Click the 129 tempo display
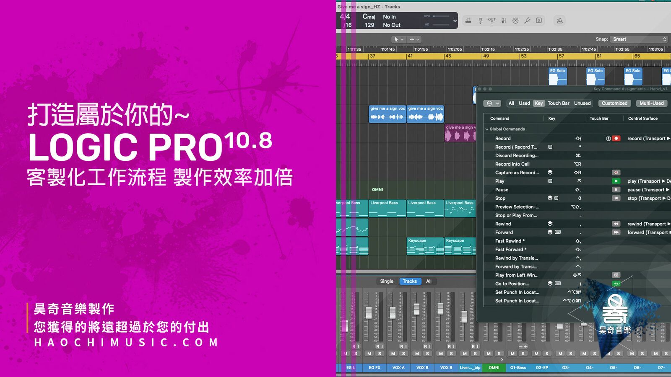Screen dimensions: 671x377 click(369, 25)
